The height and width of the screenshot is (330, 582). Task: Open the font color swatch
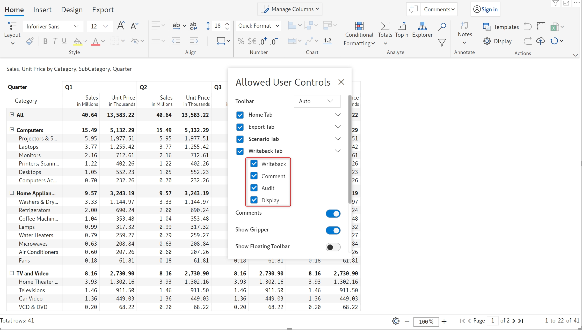[96, 41]
